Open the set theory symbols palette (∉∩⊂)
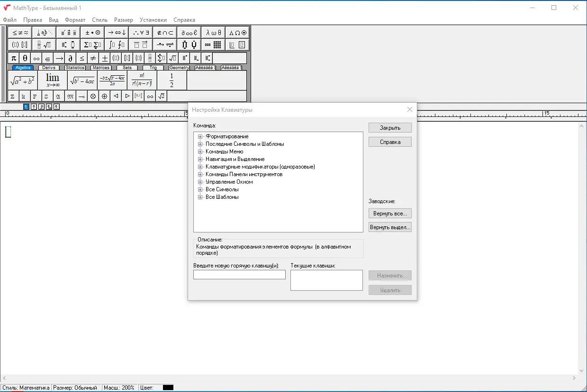This screenshot has height=392, width=587. point(165,33)
